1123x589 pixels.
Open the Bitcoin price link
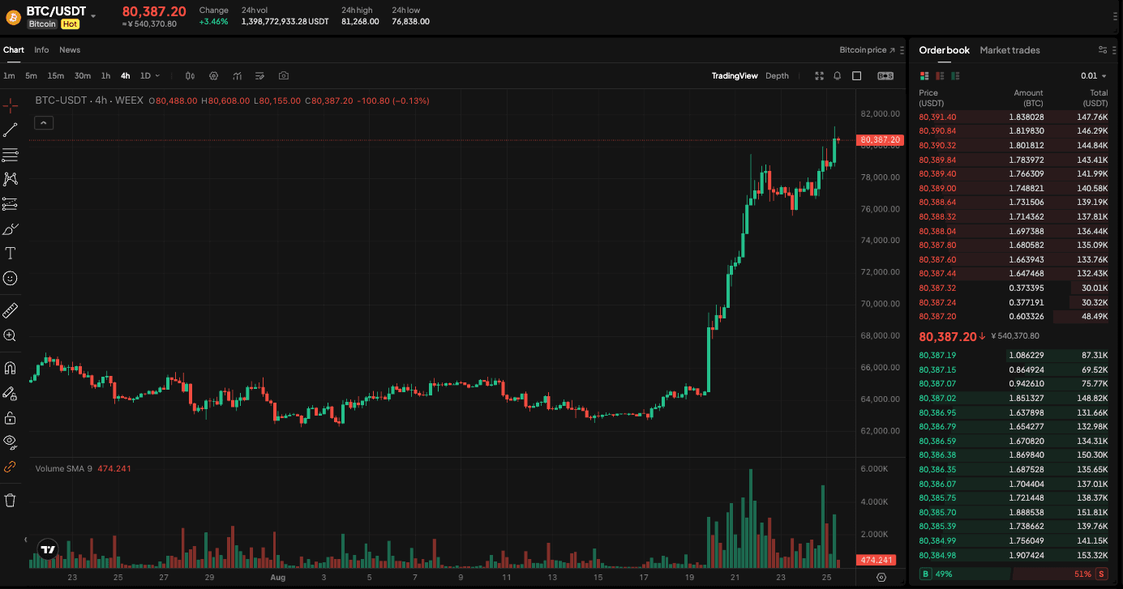(x=867, y=50)
